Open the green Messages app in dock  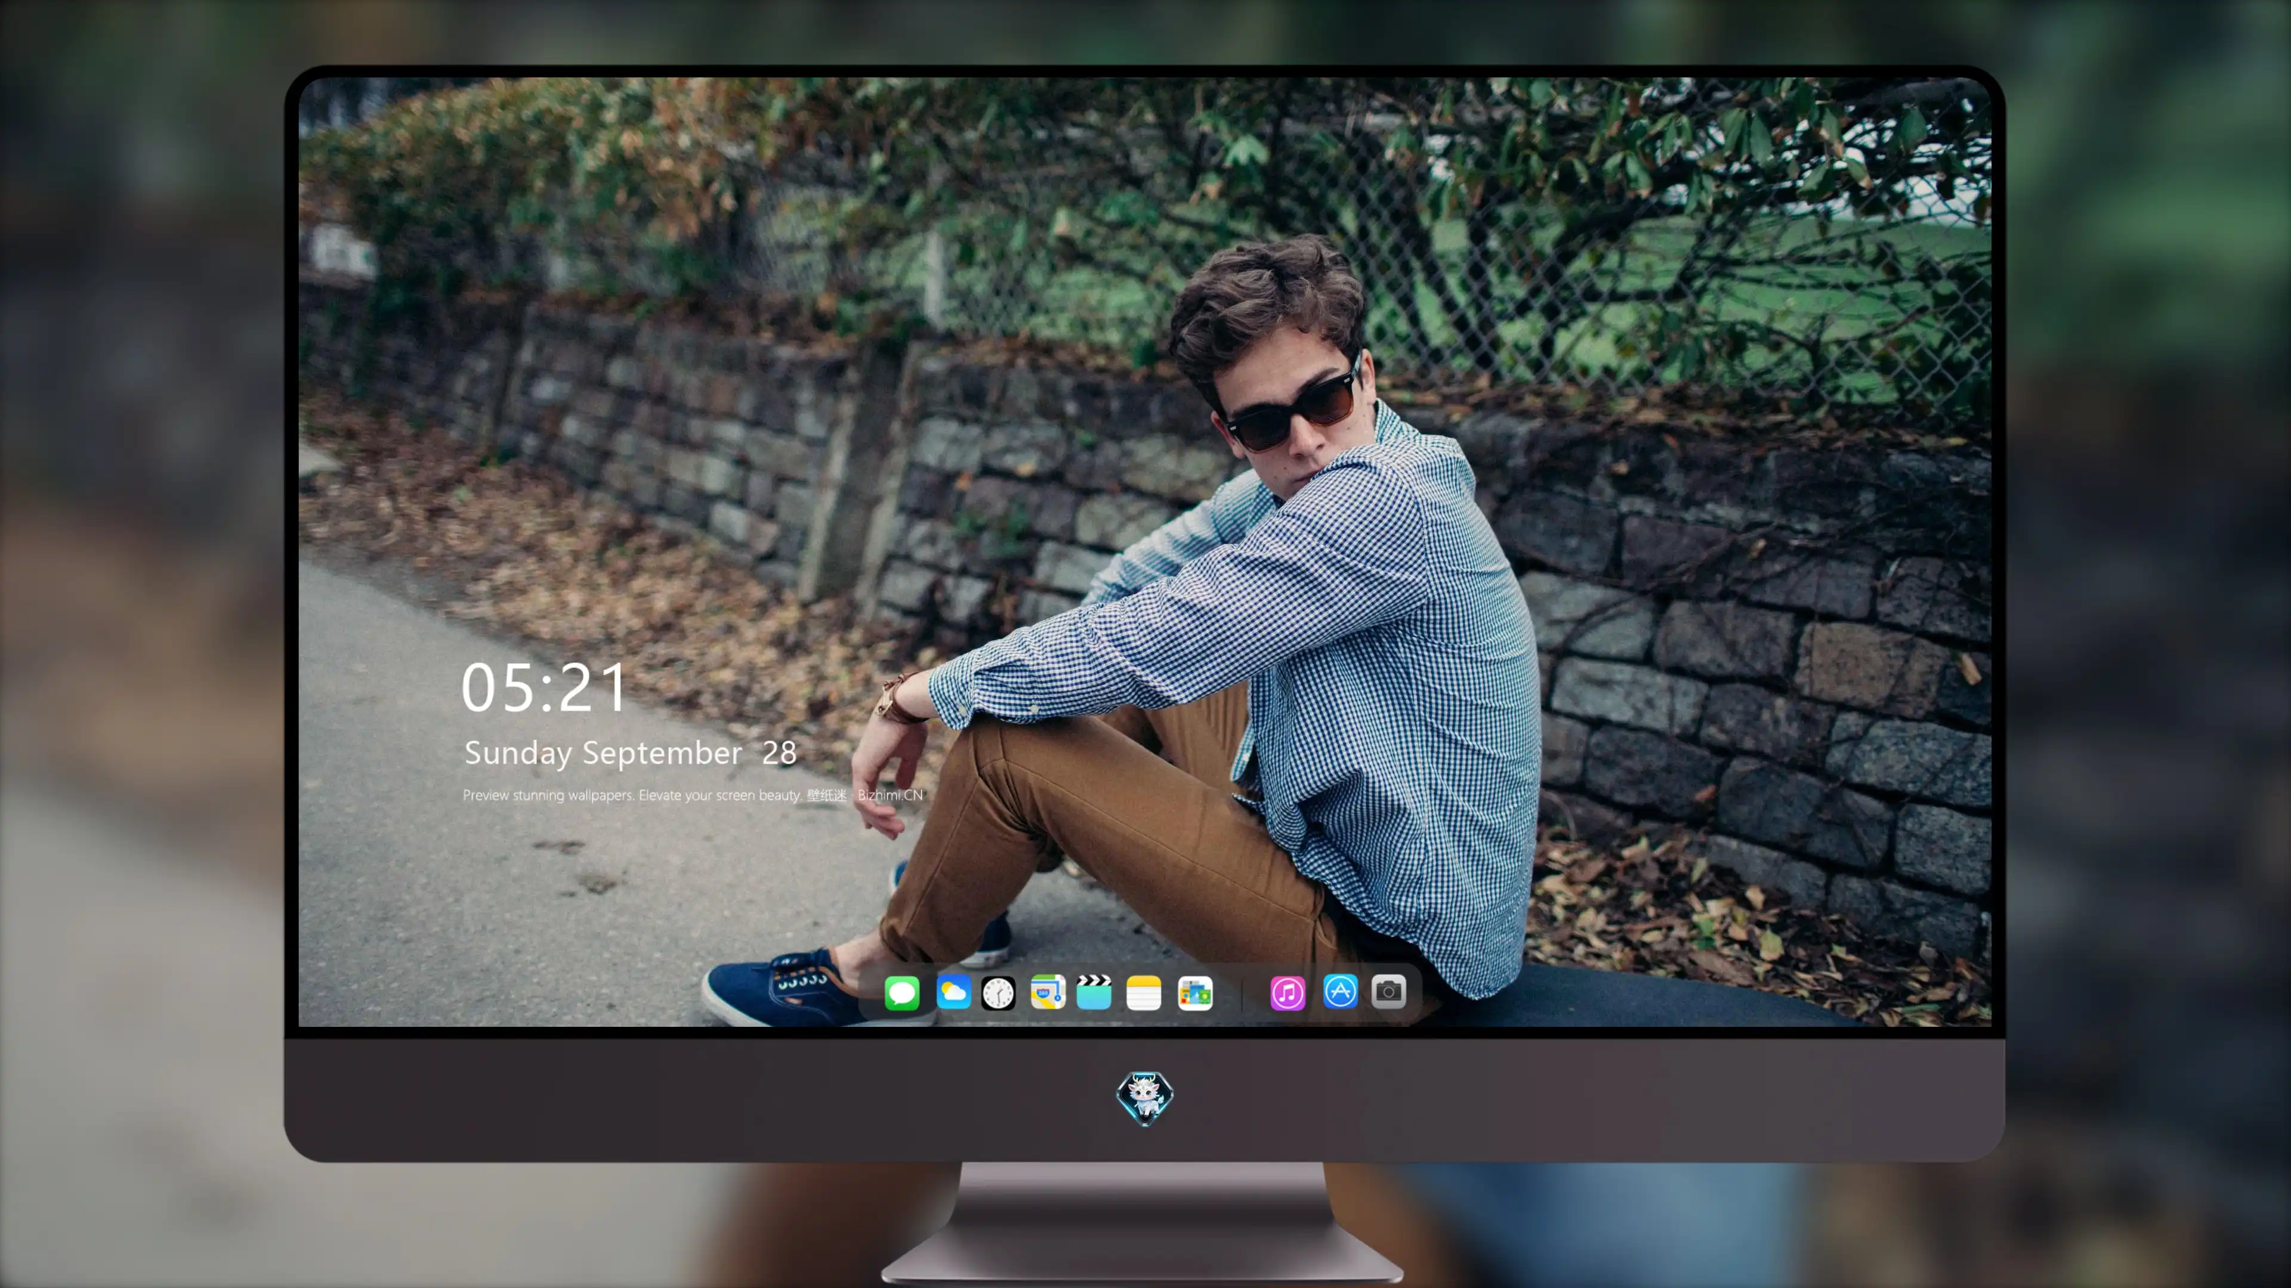tap(902, 992)
